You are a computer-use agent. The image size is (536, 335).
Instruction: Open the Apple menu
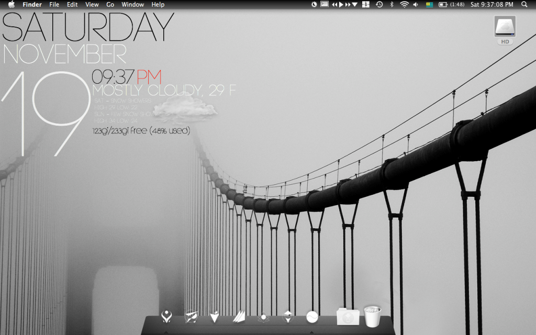pyautogui.click(x=12, y=5)
